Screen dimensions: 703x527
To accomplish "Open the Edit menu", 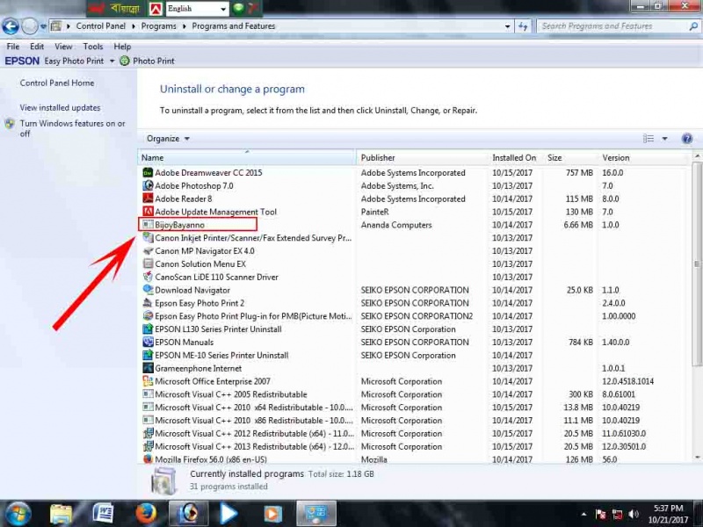I will click(x=37, y=47).
